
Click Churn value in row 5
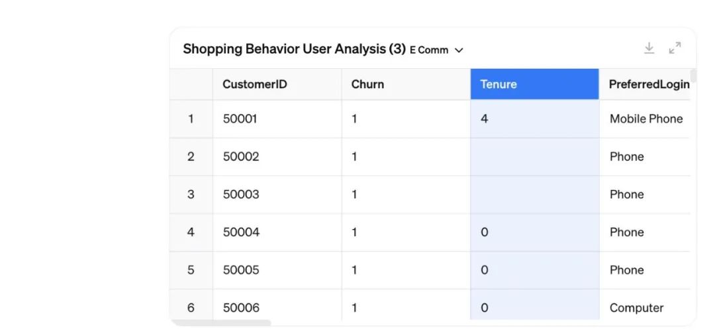click(406, 270)
